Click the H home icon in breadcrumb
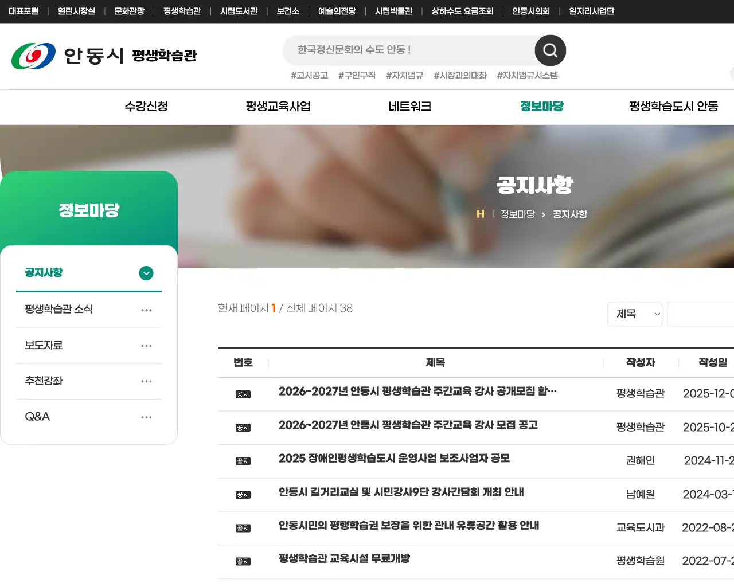The image size is (734, 587). [x=481, y=214]
